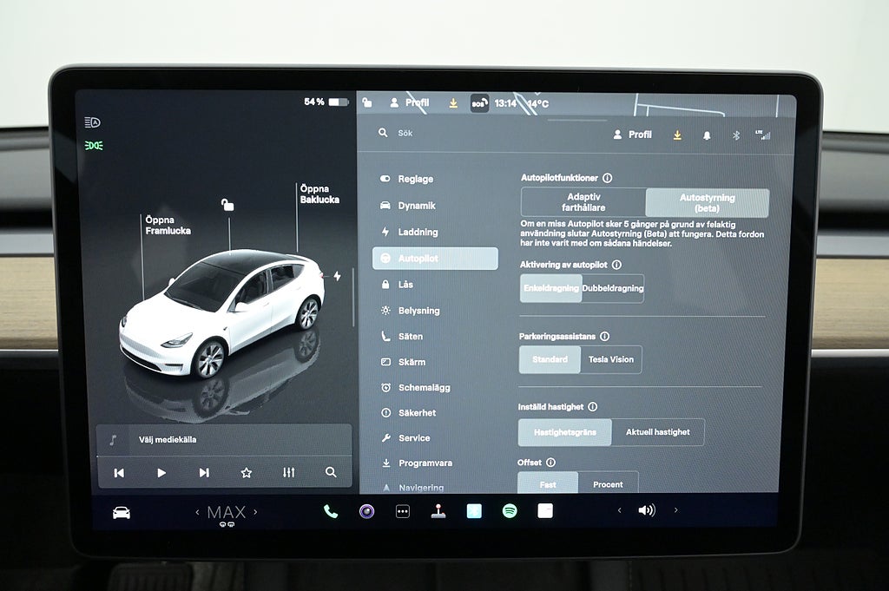The width and height of the screenshot is (889, 591).
Task: Launch Spotify from the bottom bar
Action: pos(510,511)
